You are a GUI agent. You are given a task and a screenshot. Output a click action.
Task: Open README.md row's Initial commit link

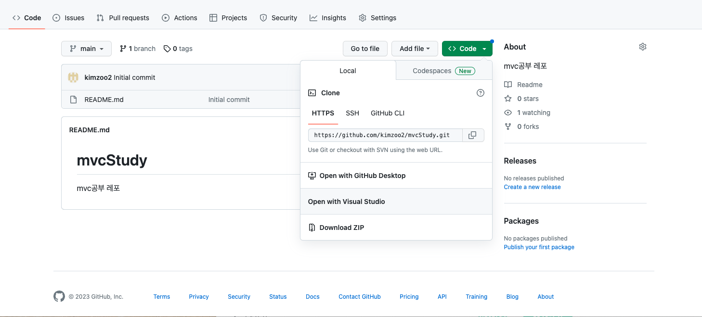point(229,100)
